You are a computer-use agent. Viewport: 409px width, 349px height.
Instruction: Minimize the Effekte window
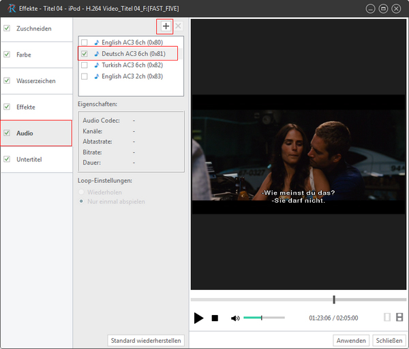pyautogui.click(x=370, y=9)
